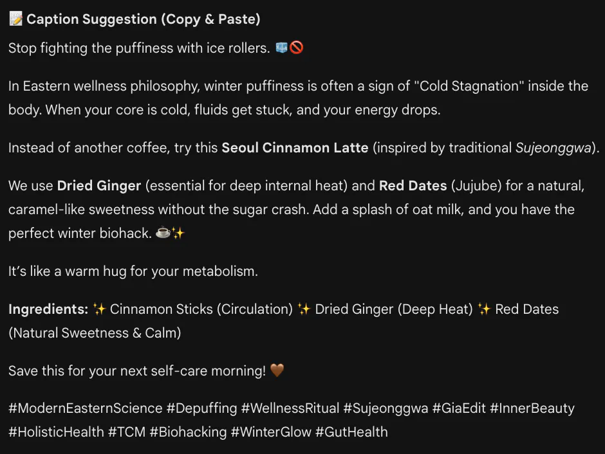
Task: Click the coffee cup emoji after biohack
Action: (163, 233)
